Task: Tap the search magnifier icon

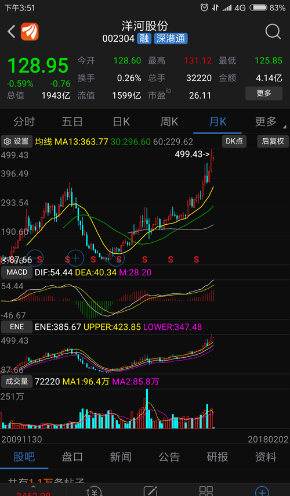Action: (273, 31)
